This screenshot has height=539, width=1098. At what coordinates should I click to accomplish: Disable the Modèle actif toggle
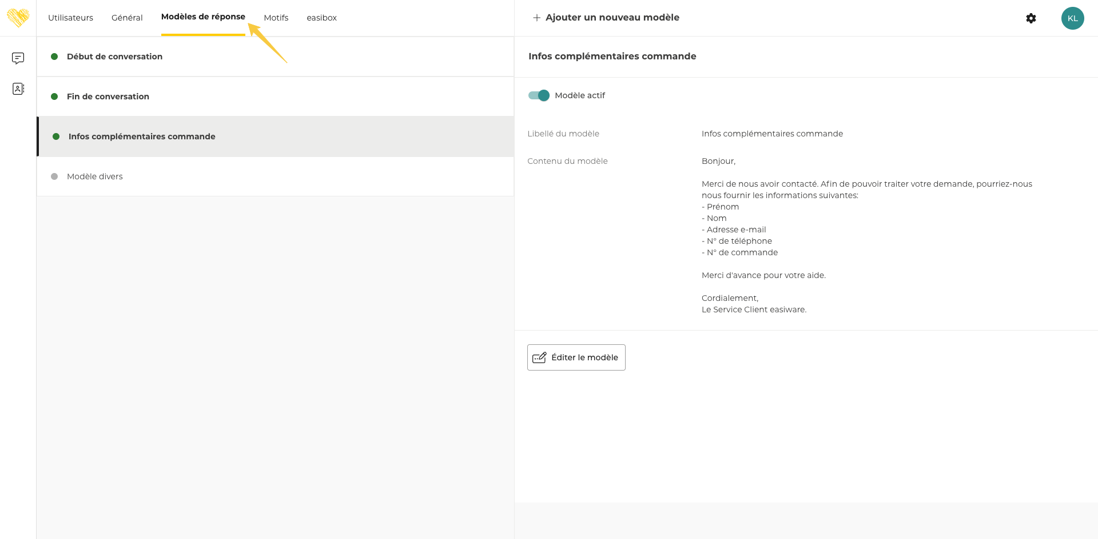(x=539, y=95)
